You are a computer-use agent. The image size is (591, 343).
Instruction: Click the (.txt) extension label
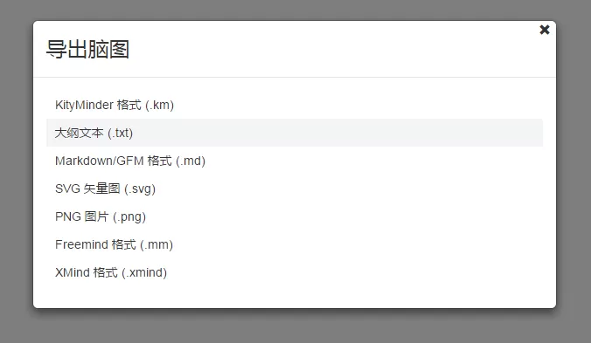(x=121, y=134)
